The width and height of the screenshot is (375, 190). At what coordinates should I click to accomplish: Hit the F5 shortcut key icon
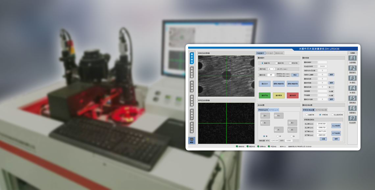(352, 98)
